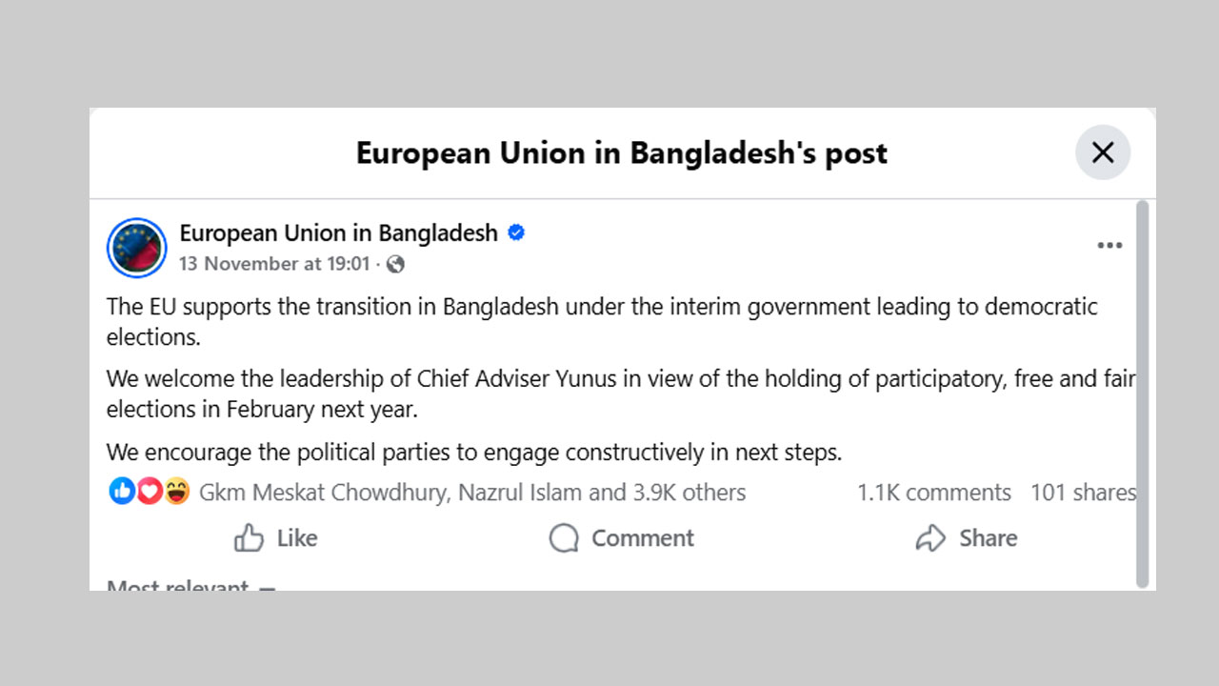Click the post paragraph mentioning Chief Adviser Yunus

tap(619, 393)
